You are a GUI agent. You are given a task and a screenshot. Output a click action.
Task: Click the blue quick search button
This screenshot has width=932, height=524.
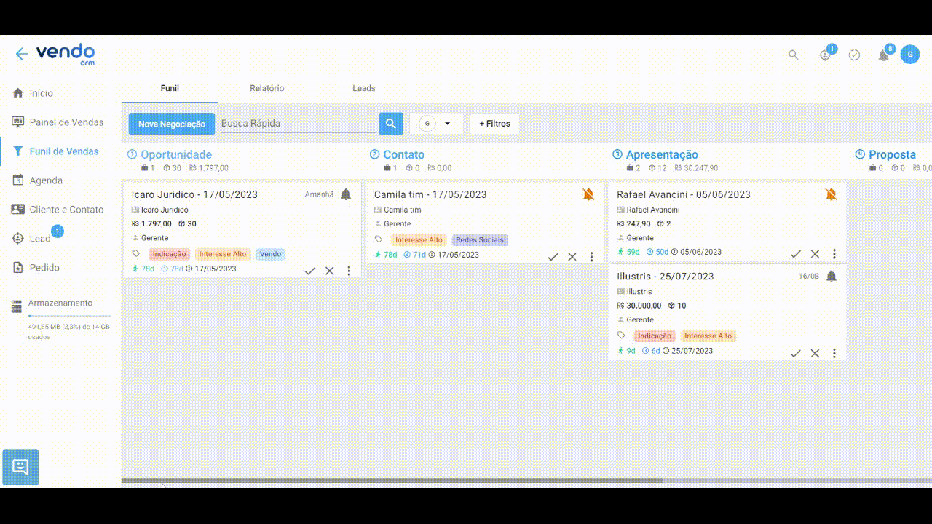coord(391,124)
